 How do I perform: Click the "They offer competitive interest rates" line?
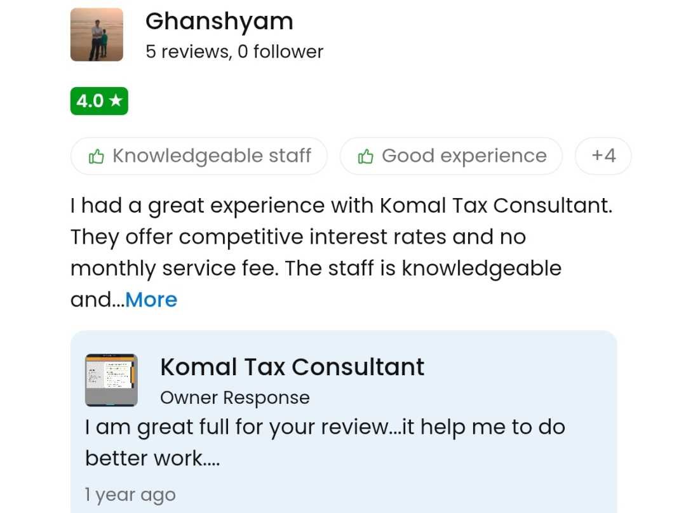point(298,237)
